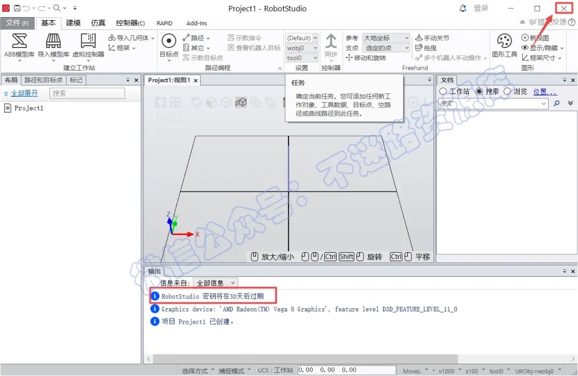Close the 输出 output panel

click(x=573, y=271)
